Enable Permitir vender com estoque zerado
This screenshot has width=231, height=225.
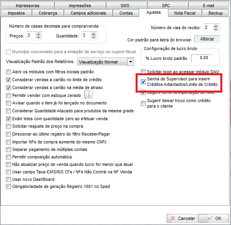[x=8, y=95]
